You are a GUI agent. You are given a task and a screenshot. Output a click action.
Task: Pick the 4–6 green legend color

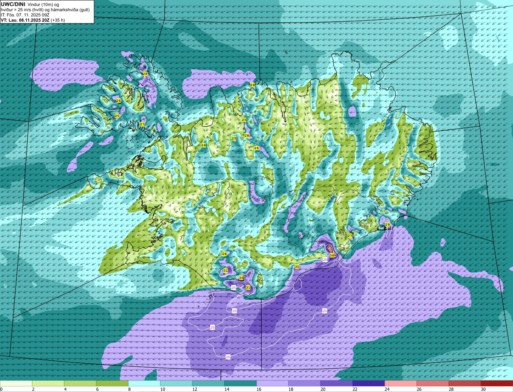pos(80,384)
